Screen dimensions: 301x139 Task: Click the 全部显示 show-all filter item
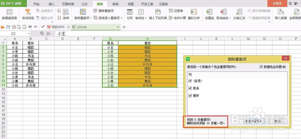click(44, 11)
